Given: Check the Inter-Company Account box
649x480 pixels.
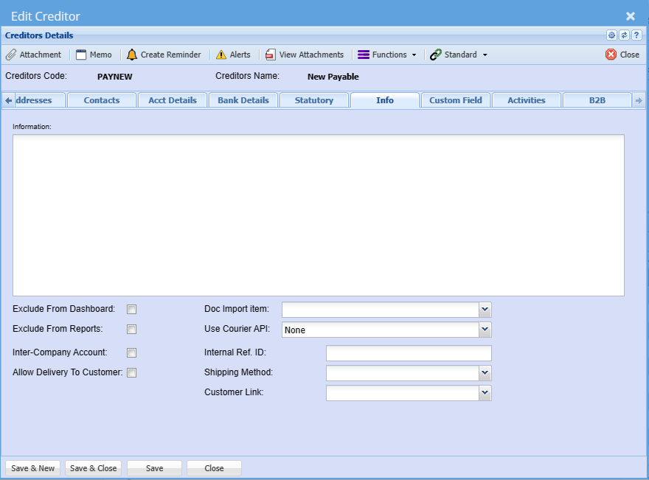Looking at the screenshot, I should [132, 352].
